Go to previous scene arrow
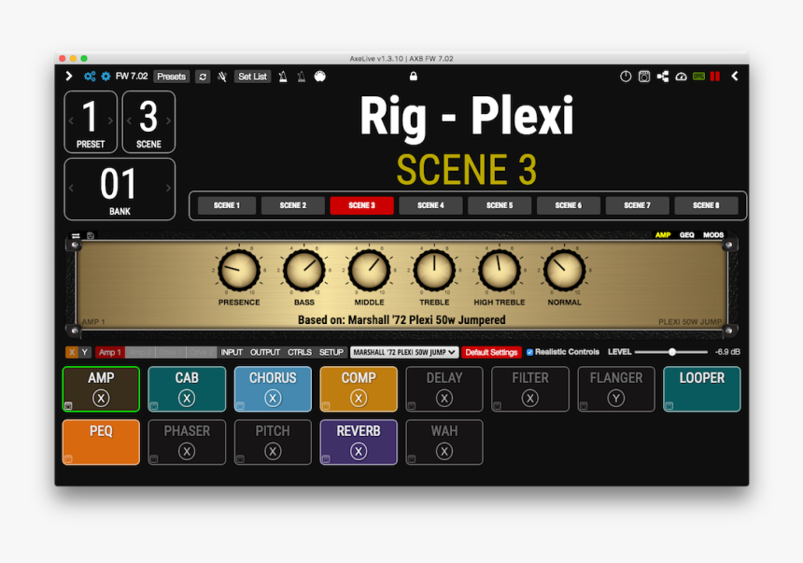 pyautogui.click(x=129, y=120)
